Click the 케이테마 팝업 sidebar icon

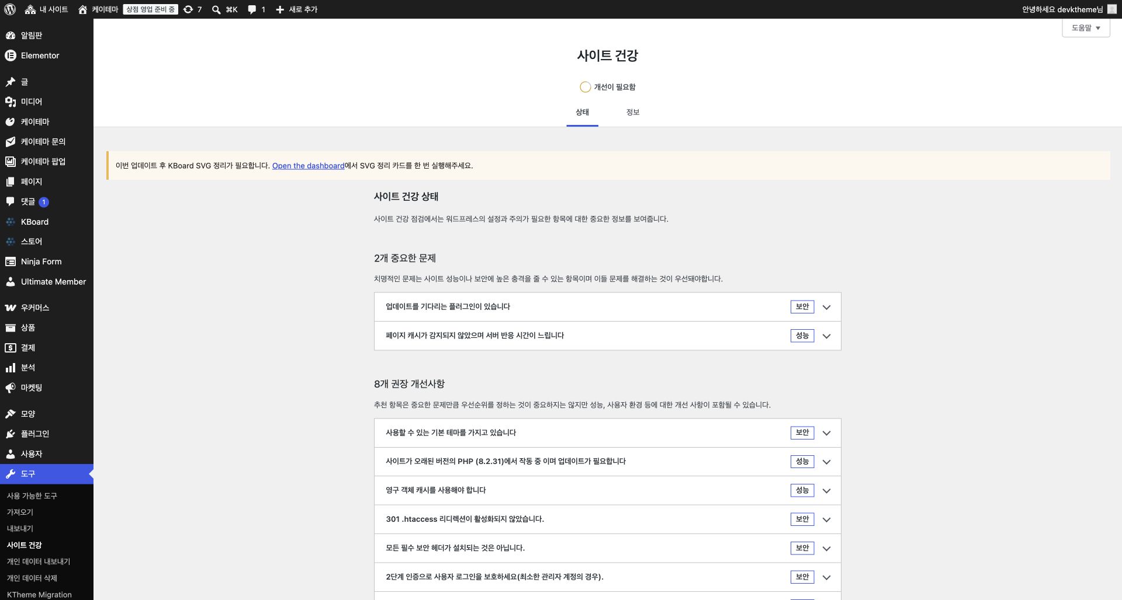[x=11, y=162]
